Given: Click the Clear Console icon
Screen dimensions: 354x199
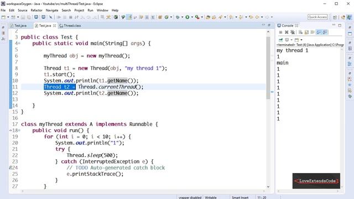Looking at the screenshot, I should 300,32.
